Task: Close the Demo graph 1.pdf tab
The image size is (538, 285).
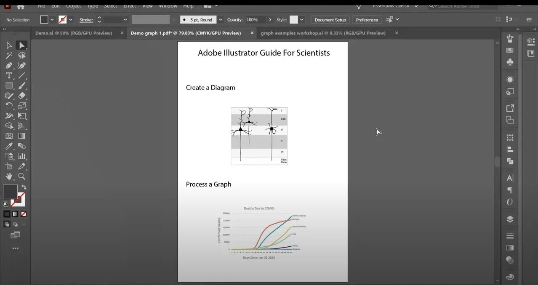Action: [x=252, y=33]
